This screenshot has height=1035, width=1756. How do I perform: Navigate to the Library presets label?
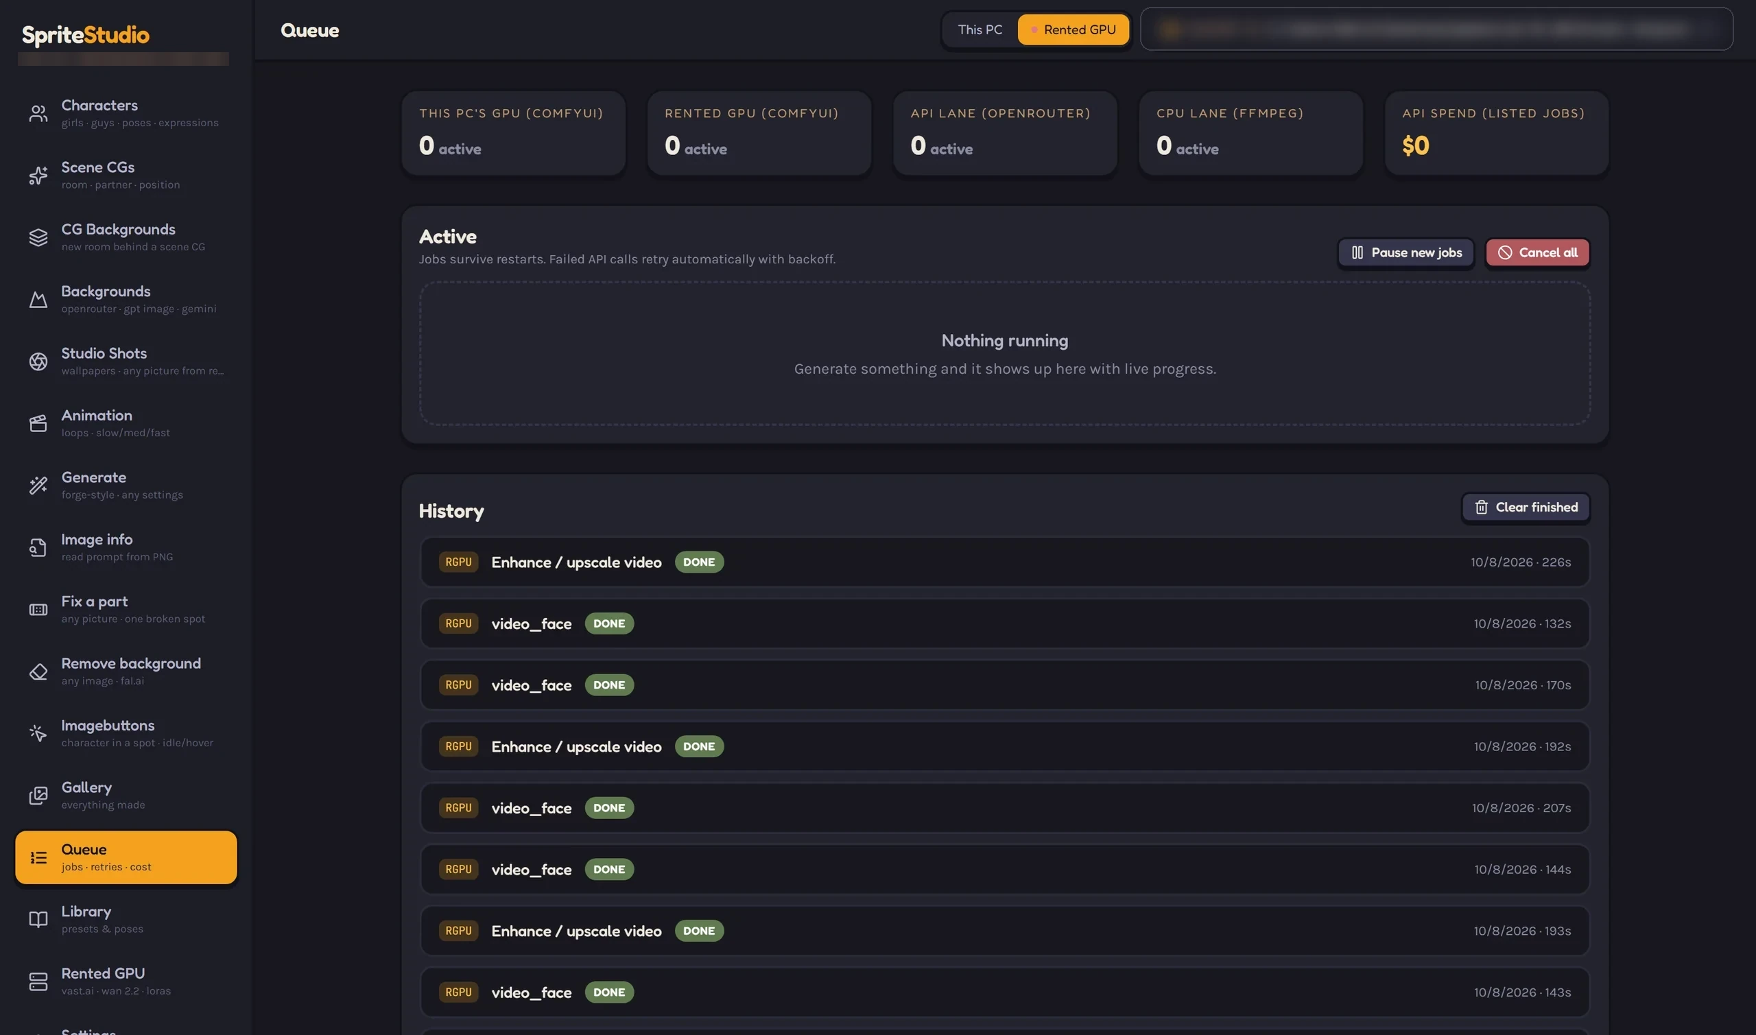point(86,912)
